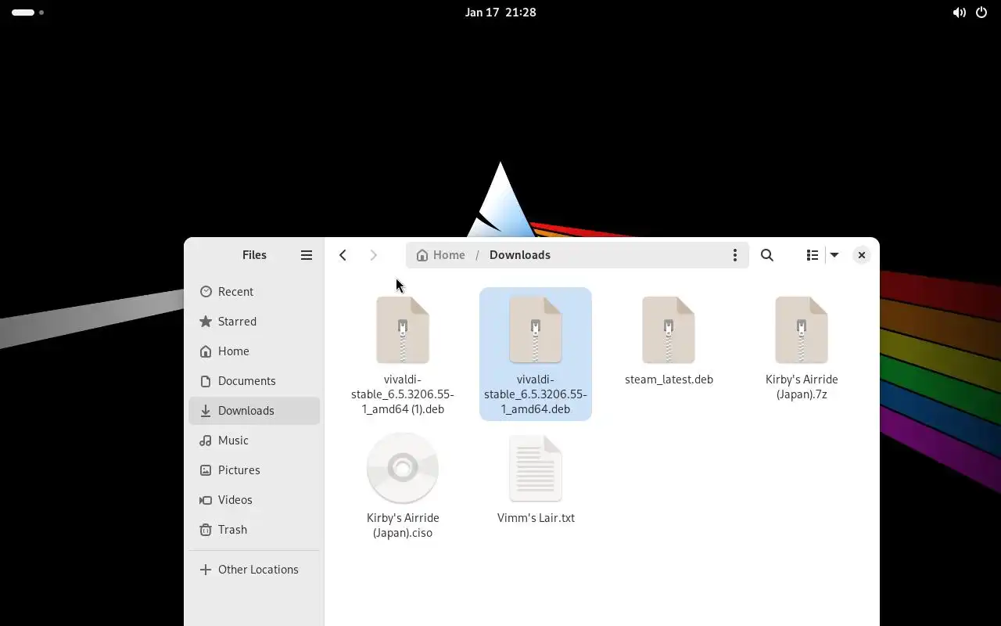Open the volume indicator in top bar
This screenshot has height=626, width=1001.
(x=959, y=13)
